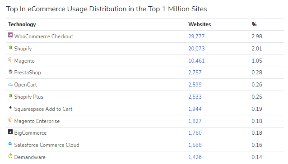Click the Magento Enterprise orange icon
This screenshot has height=164, width=288.
click(x=10, y=120)
